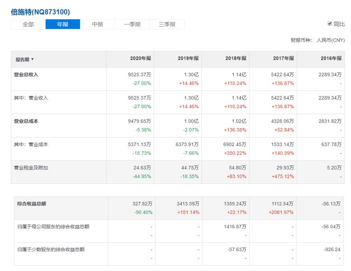351x271 pixels.
Task: Select the -56.13万 comprehensive income value
Action: point(331,203)
